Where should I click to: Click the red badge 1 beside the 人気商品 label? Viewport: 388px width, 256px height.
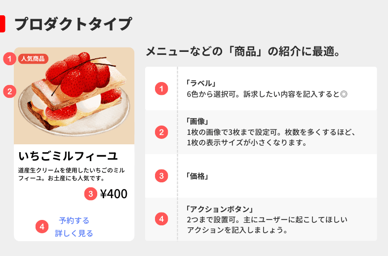click(x=10, y=59)
